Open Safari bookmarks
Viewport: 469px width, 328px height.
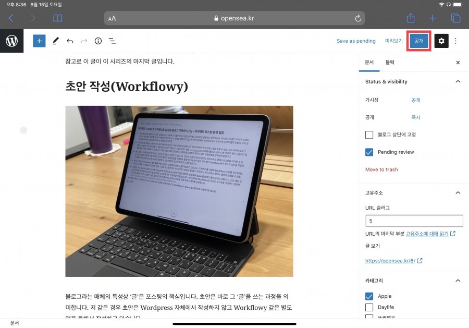(57, 18)
